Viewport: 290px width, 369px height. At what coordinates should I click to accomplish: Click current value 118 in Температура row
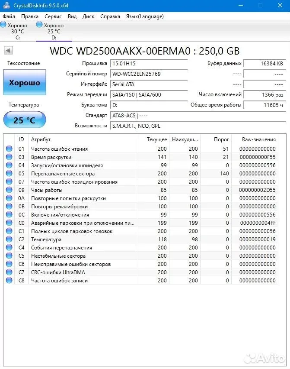162,240
